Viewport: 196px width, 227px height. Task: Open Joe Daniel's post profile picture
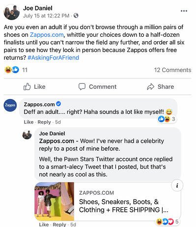click(12, 12)
